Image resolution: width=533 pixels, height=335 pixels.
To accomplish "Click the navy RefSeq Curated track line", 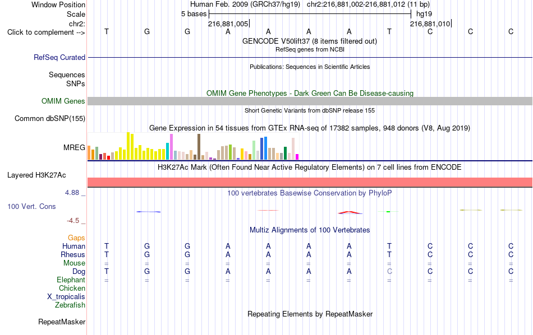I will [310, 57].
